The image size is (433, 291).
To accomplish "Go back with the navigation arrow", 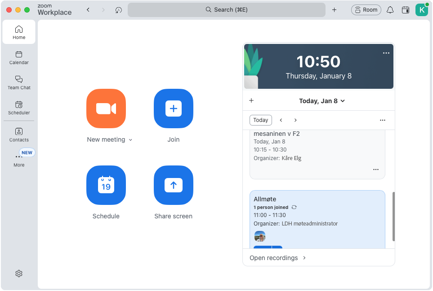I will click(x=88, y=9).
